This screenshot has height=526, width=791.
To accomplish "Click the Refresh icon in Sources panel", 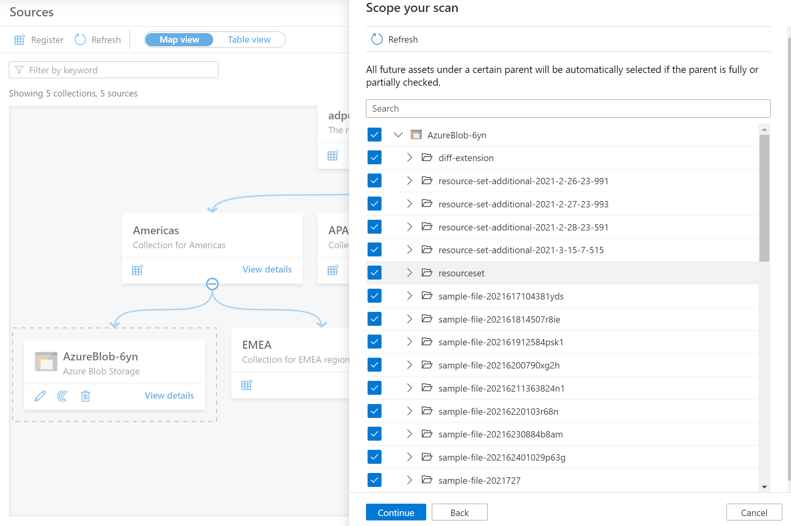I will (x=81, y=39).
